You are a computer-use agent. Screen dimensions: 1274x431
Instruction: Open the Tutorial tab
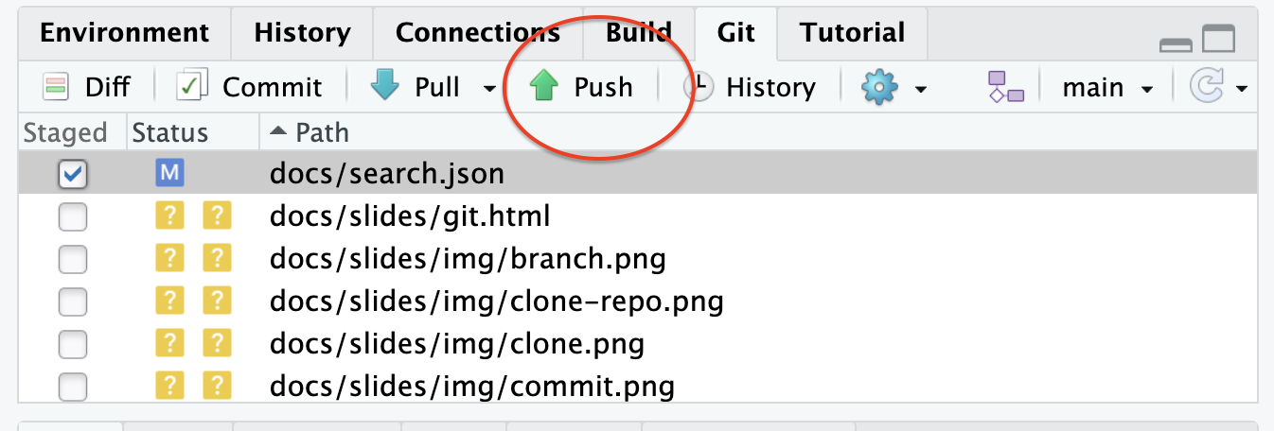(x=852, y=33)
